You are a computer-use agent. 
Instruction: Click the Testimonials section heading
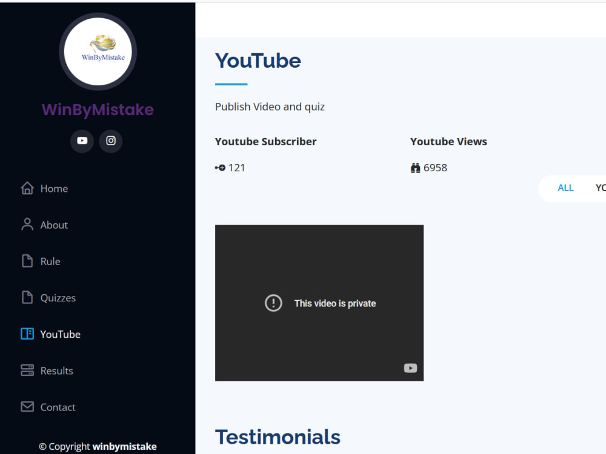coord(278,438)
